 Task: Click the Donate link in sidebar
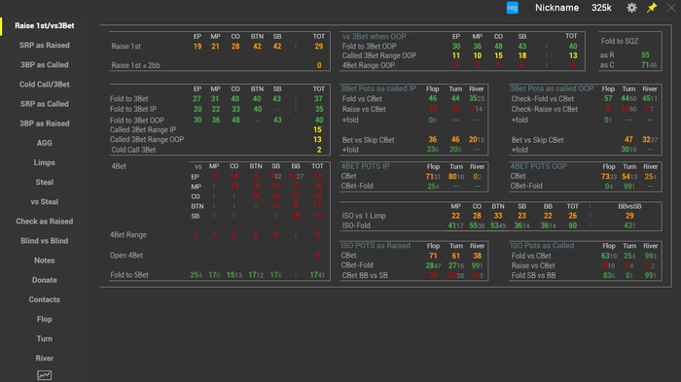pos(45,280)
